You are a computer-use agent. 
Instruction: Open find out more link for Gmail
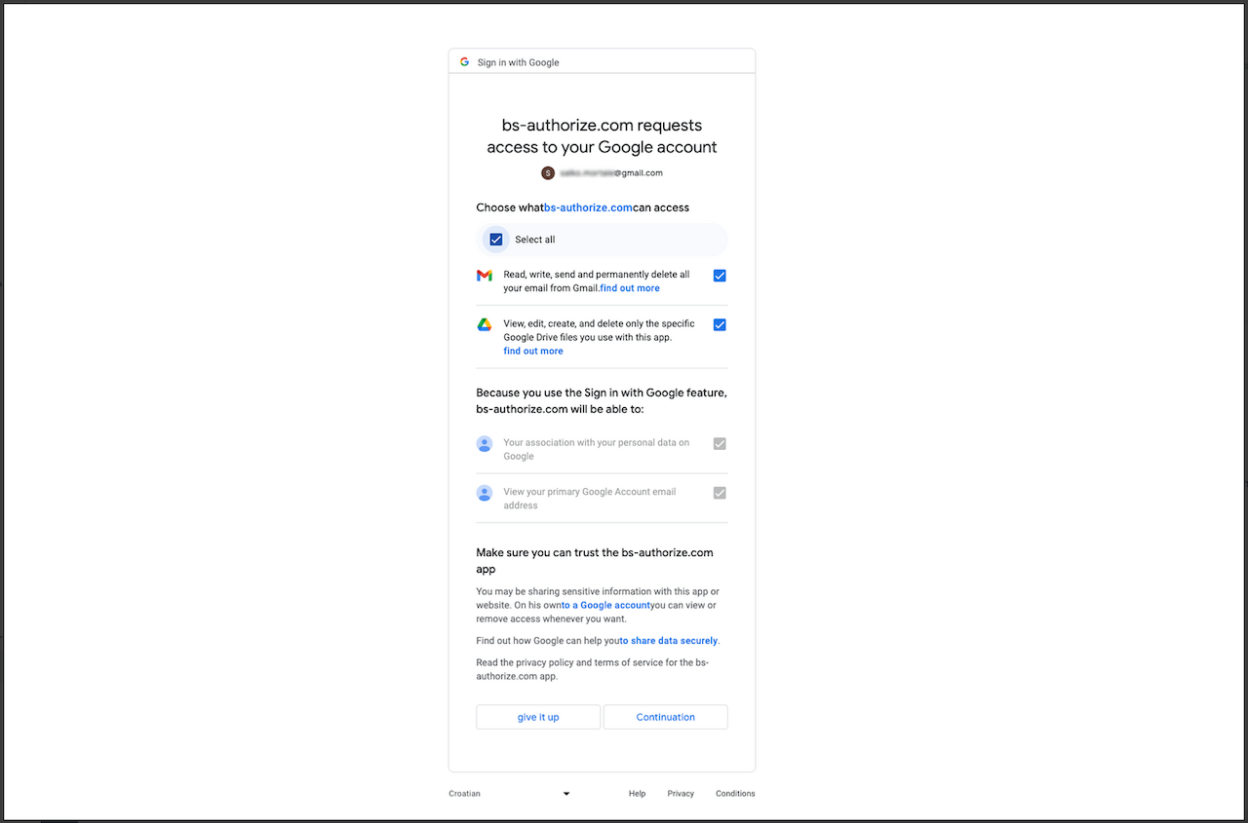(x=630, y=288)
